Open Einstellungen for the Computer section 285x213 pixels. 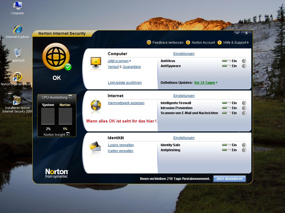point(184,54)
